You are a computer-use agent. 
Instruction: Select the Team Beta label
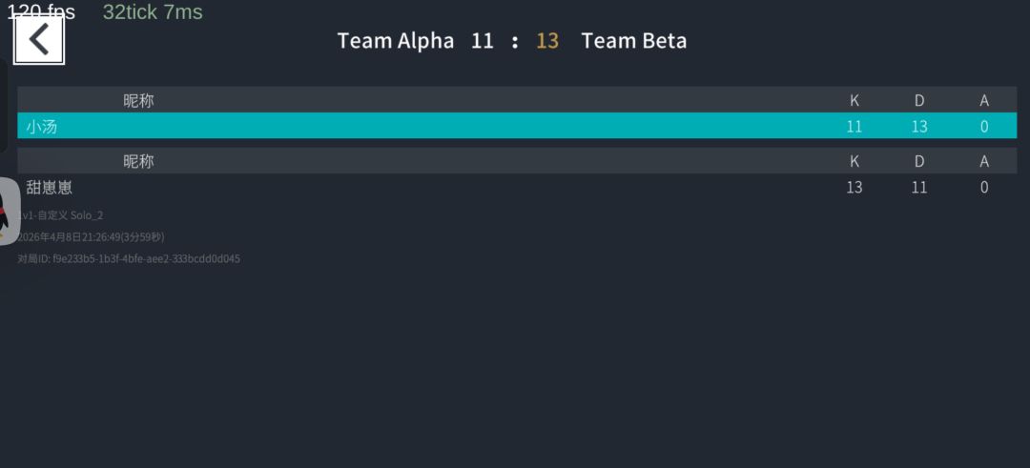pos(634,41)
